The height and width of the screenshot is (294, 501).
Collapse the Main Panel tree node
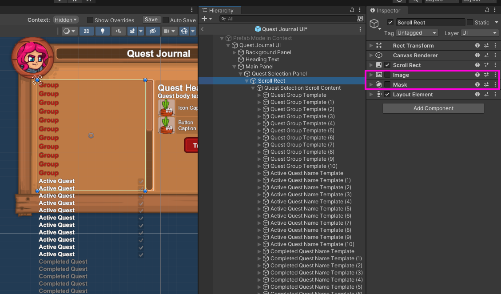(x=234, y=67)
